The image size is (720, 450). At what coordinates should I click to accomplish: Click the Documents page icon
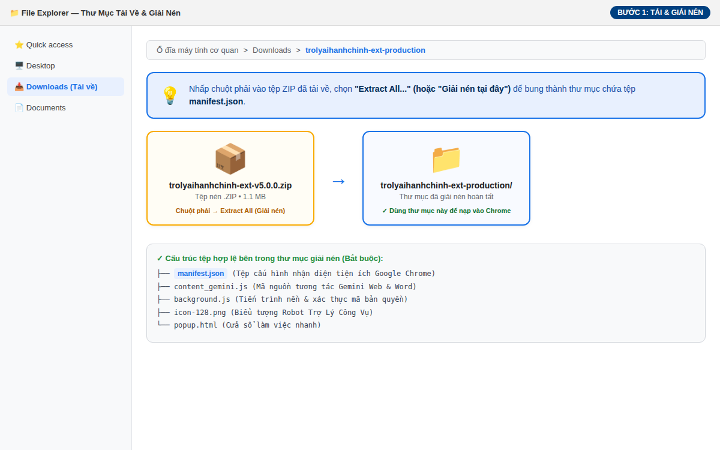(x=19, y=107)
